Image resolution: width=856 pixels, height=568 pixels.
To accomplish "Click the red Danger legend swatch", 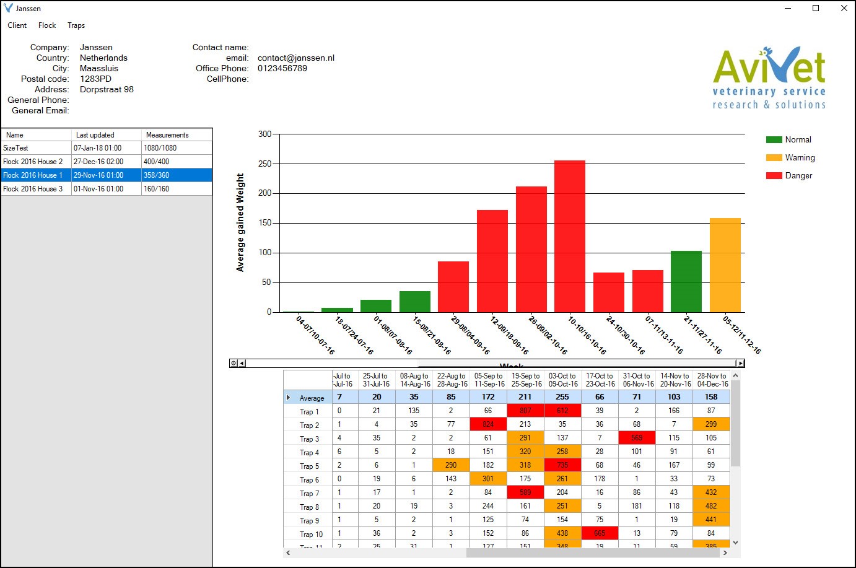I will (774, 176).
